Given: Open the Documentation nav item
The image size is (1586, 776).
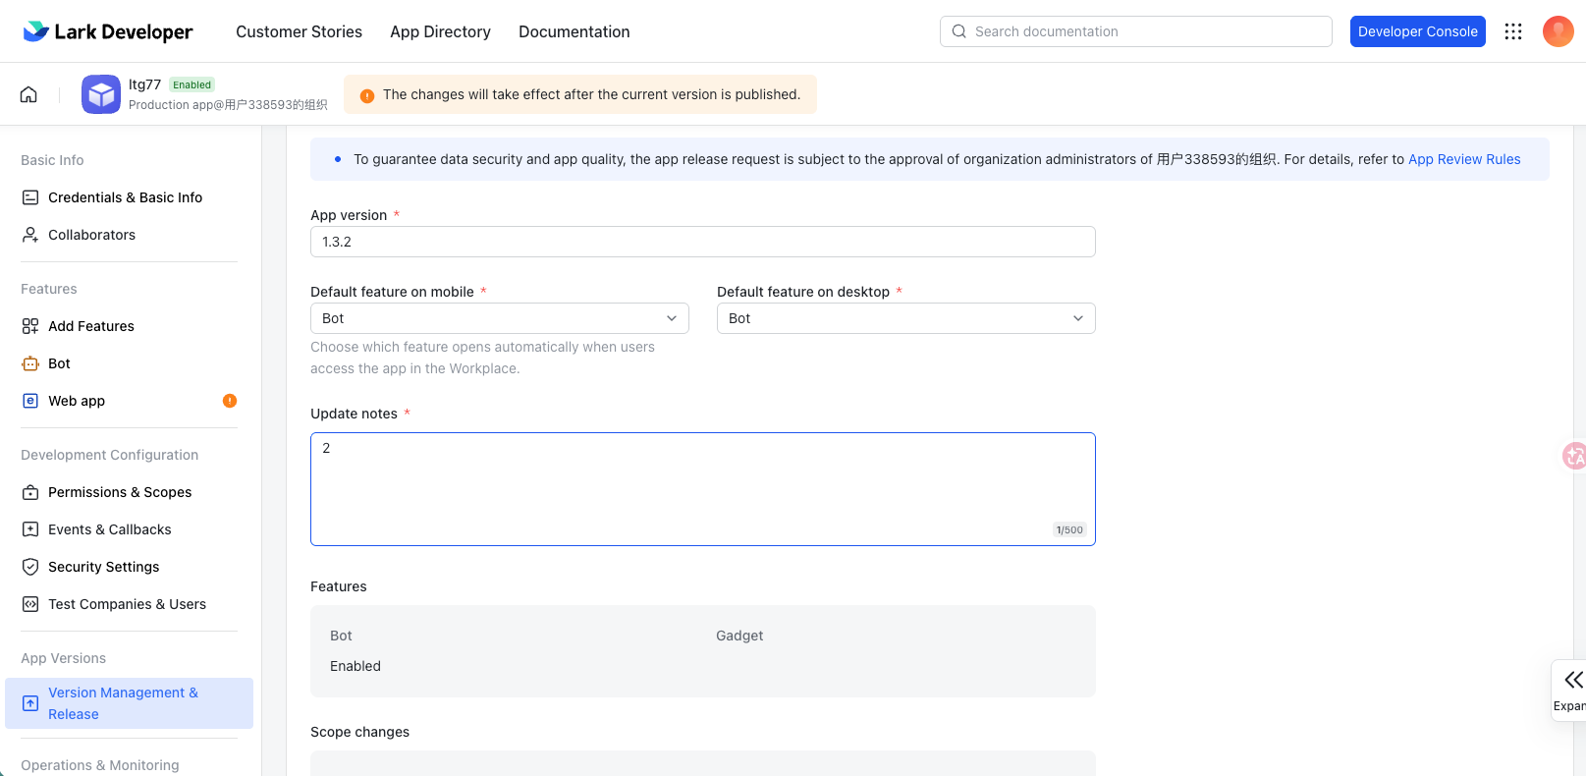Looking at the screenshot, I should click(x=574, y=31).
